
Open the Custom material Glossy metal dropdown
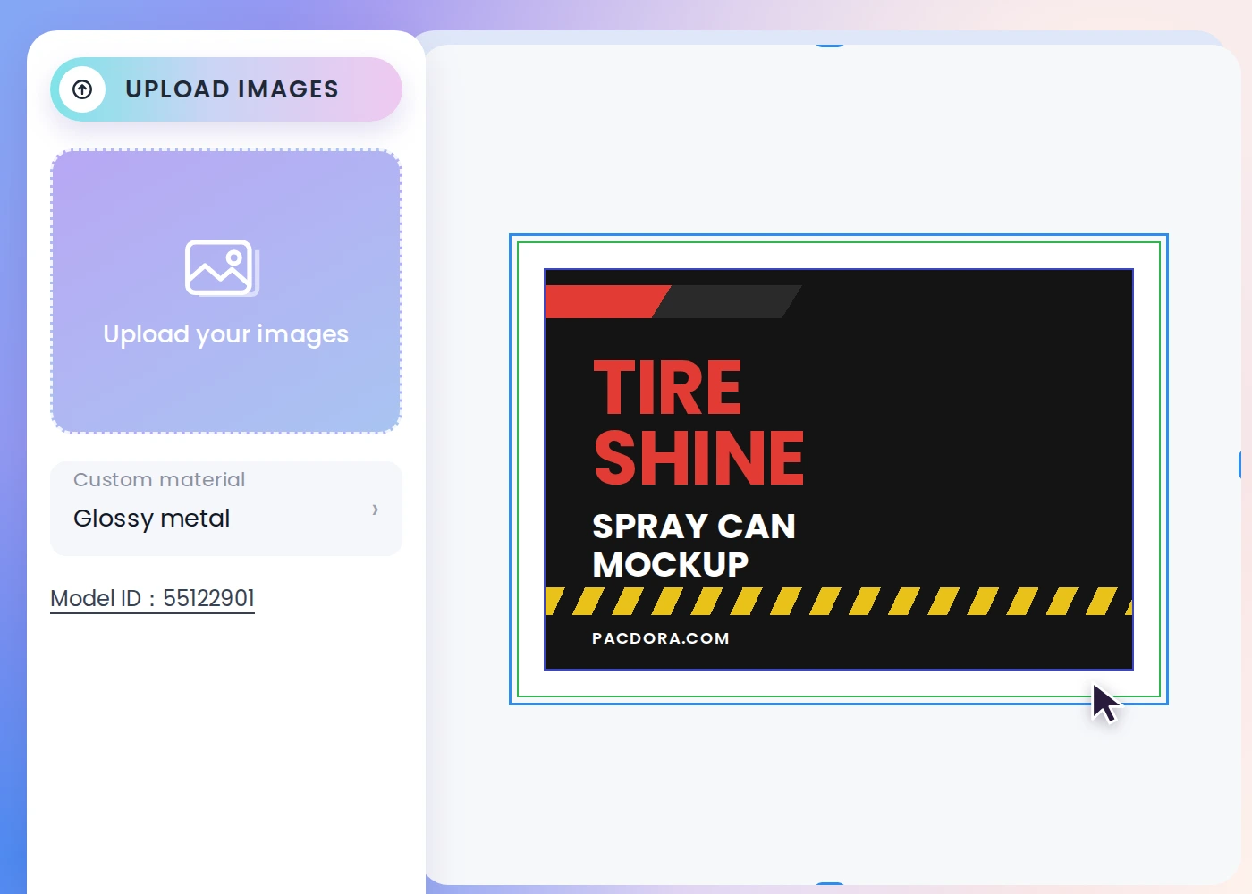click(226, 509)
